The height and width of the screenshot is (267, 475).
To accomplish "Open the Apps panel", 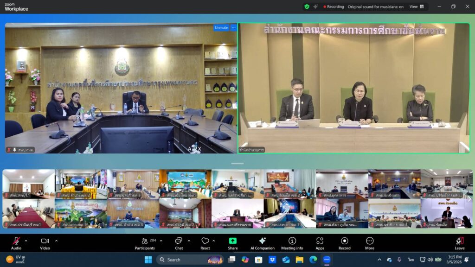I will (320, 243).
